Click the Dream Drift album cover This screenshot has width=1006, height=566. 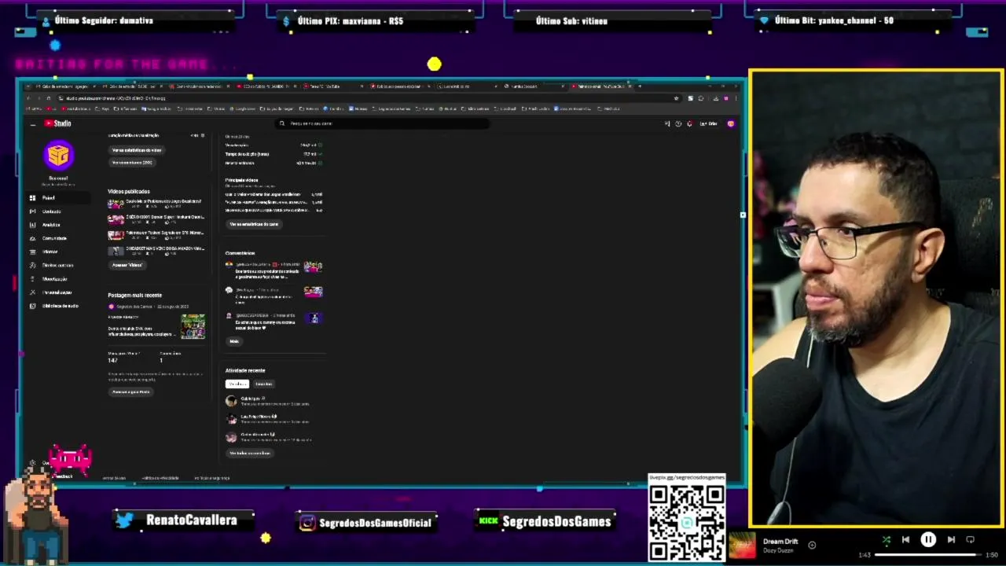[x=742, y=546]
